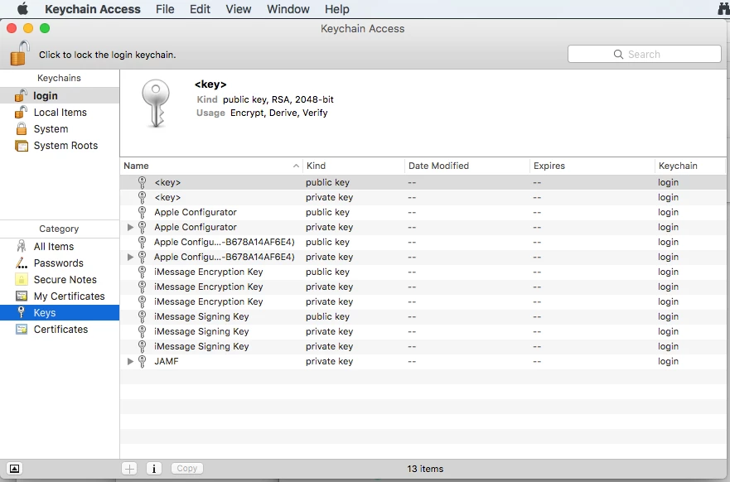Viewport: 730px width, 482px height.
Task: Click key icon of iMessage Encryption Key public key
Action: point(142,272)
